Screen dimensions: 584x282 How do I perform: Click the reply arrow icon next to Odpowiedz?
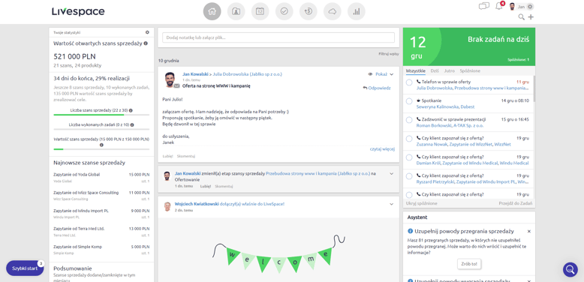click(x=365, y=88)
